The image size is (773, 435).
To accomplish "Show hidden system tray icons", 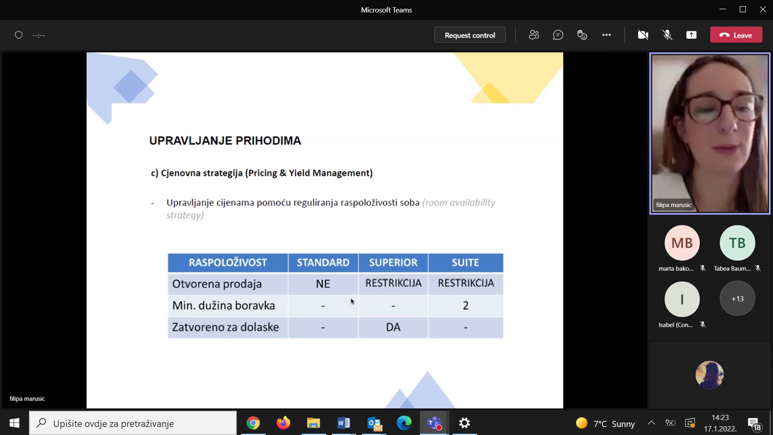I will [651, 423].
